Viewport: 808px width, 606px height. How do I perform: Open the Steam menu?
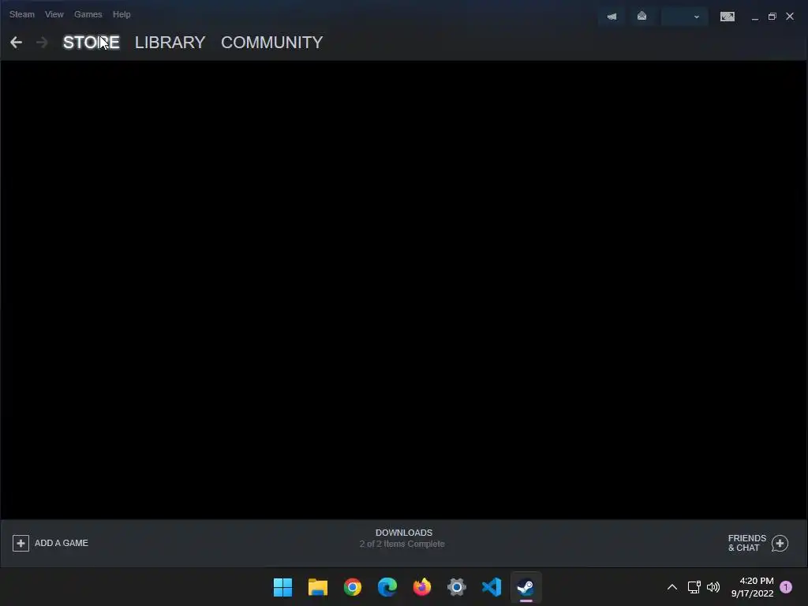pos(22,14)
